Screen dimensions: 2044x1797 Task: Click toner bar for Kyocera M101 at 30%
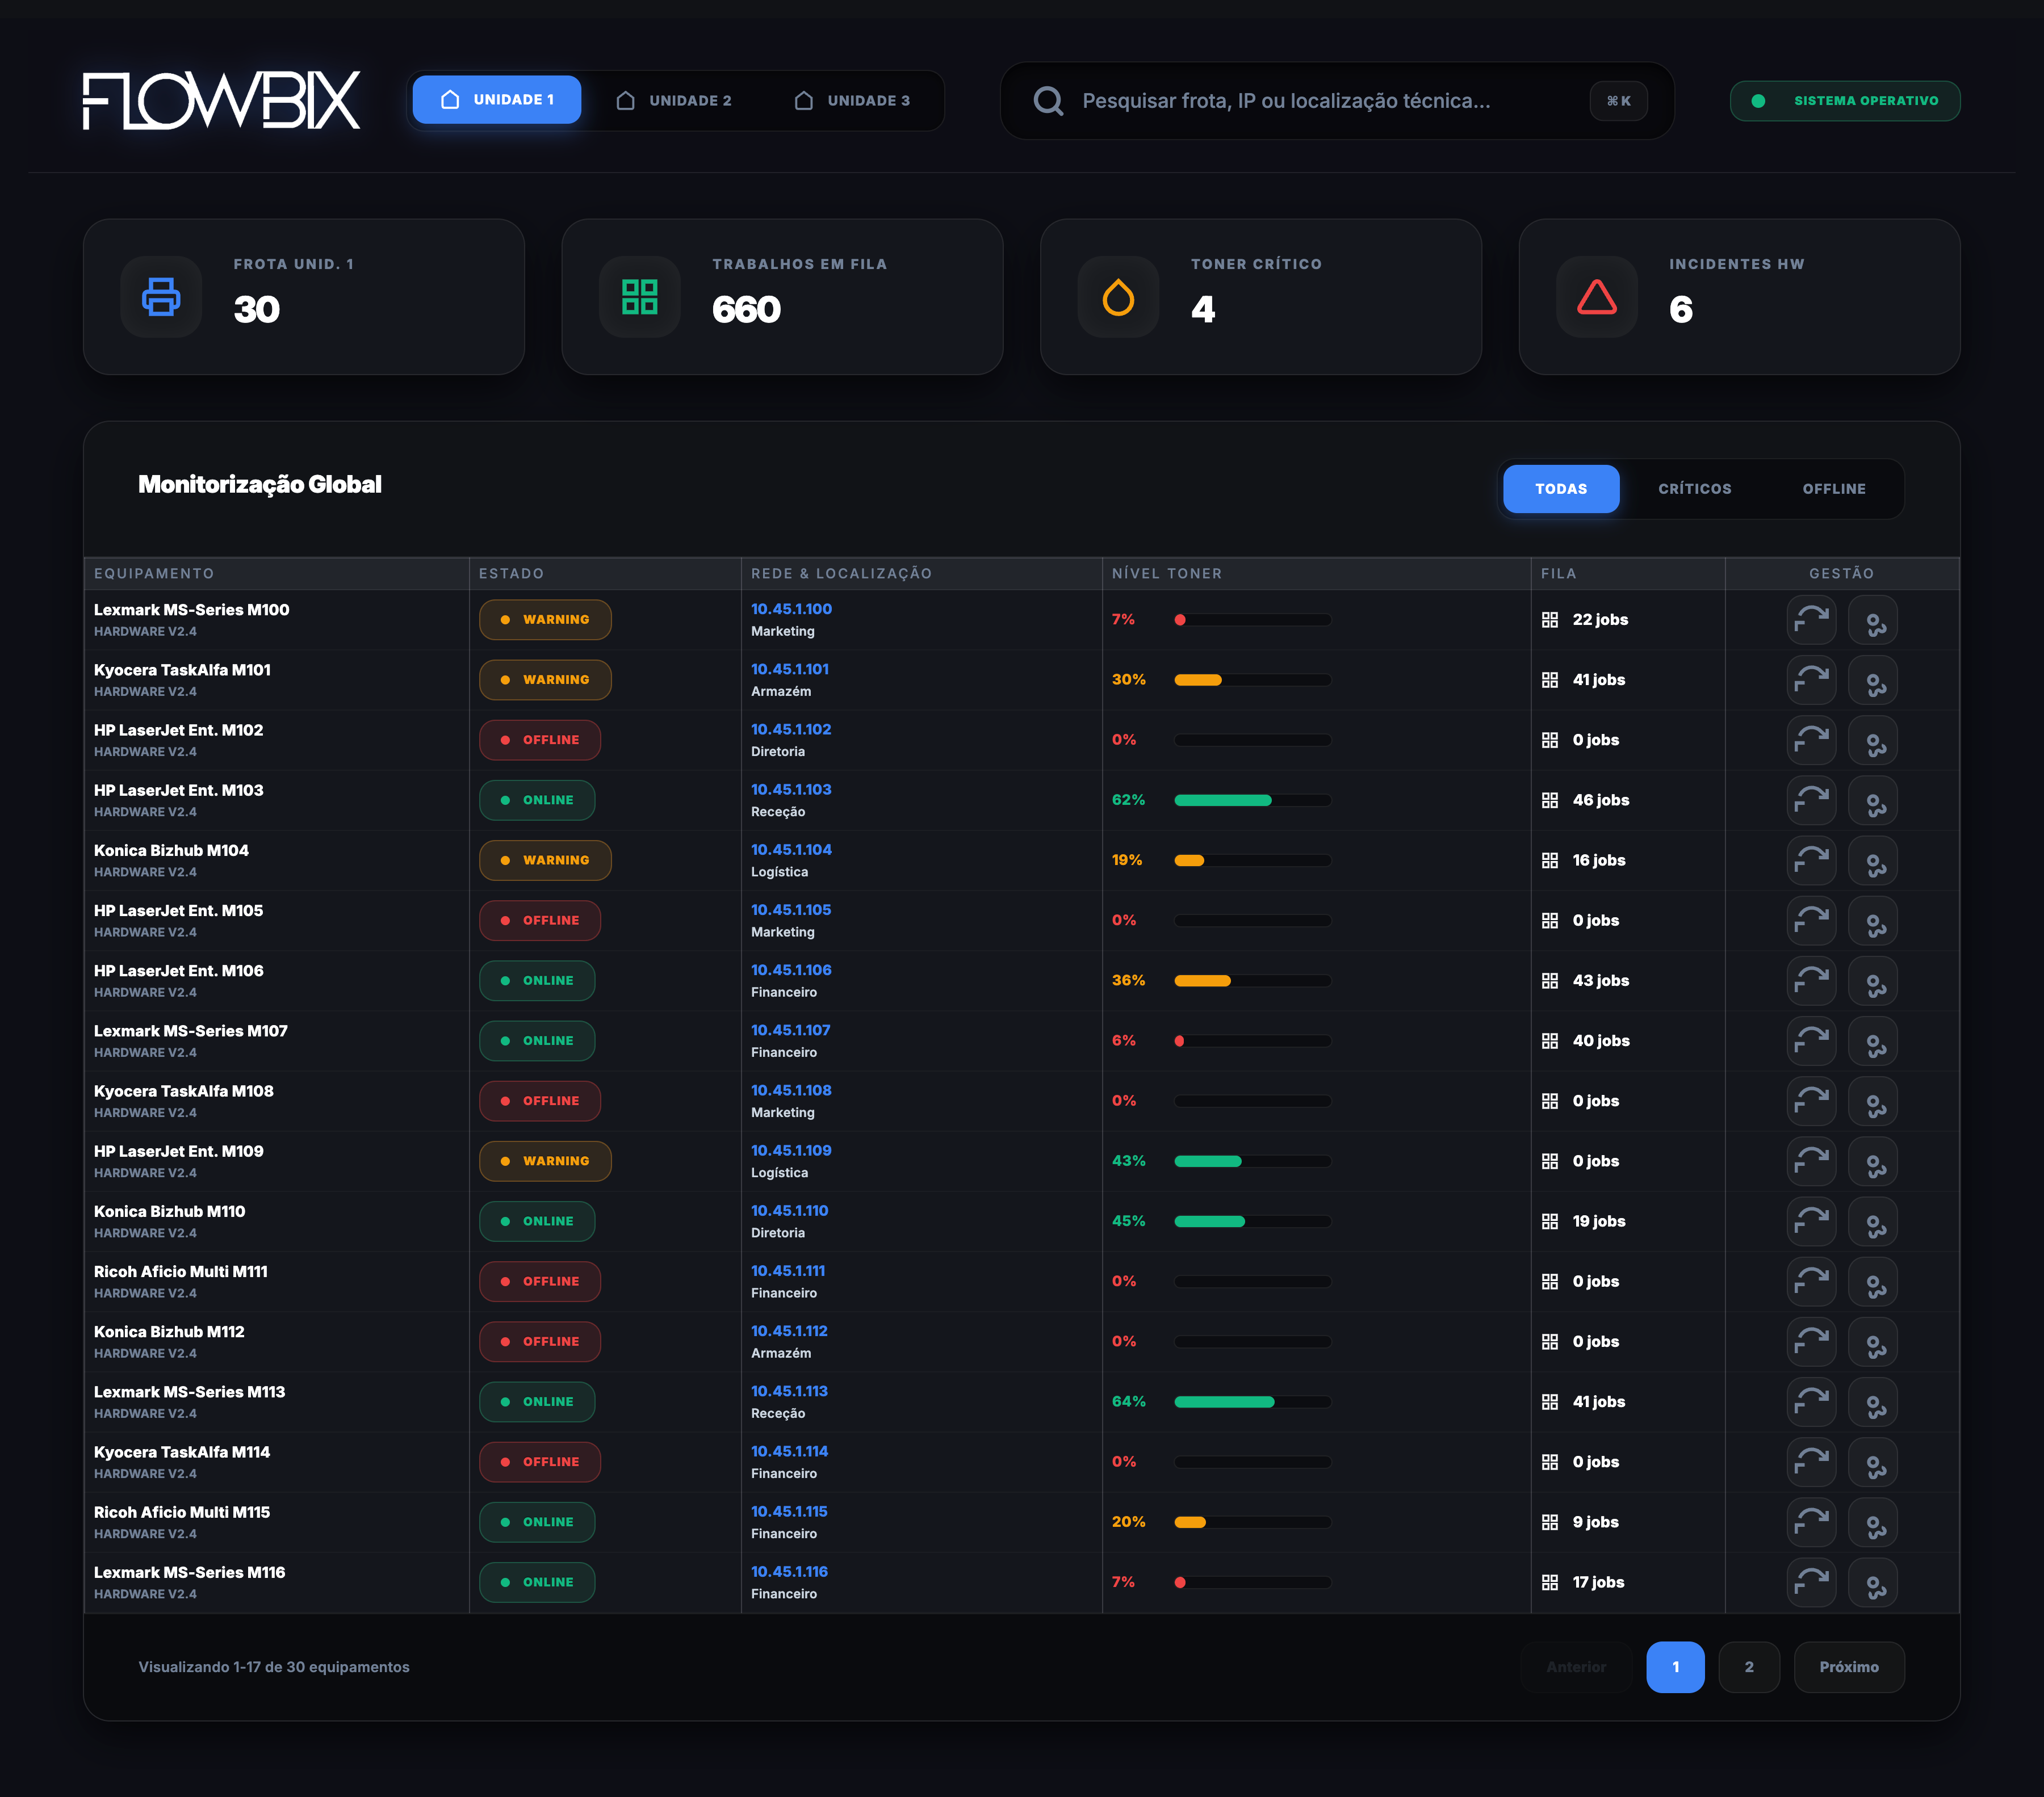(x=1252, y=679)
